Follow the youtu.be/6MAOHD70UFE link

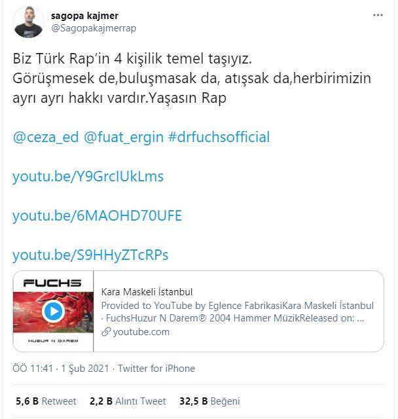coord(98,215)
